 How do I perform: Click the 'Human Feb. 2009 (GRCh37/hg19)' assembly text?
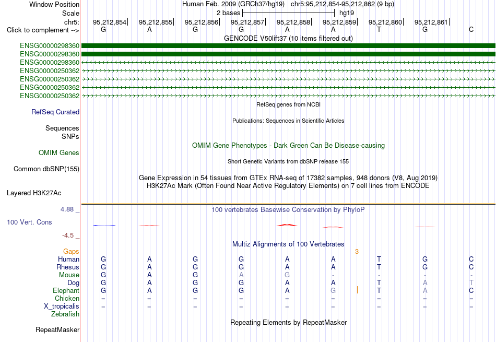click(233, 4)
